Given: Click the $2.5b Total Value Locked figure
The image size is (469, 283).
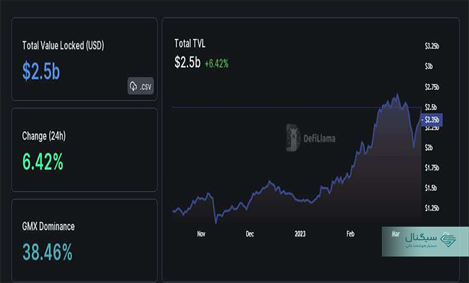Looking at the screenshot, I should tap(41, 71).
